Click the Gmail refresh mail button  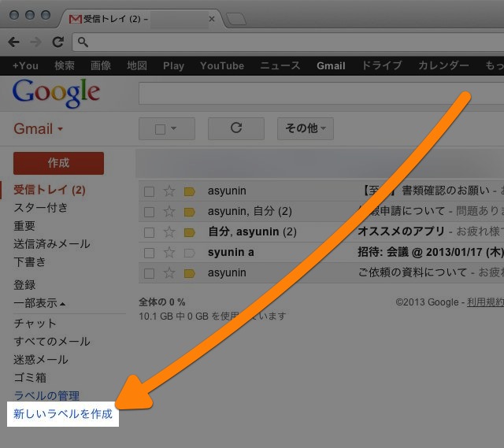(x=236, y=128)
